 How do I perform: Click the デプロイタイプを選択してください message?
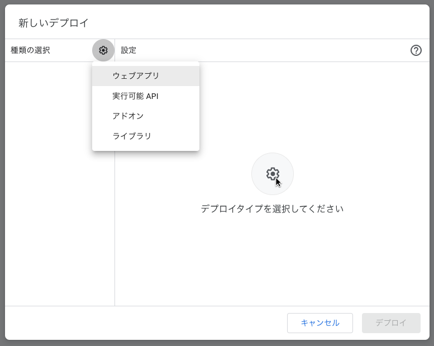pyautogui.click(x=273, y=208)
